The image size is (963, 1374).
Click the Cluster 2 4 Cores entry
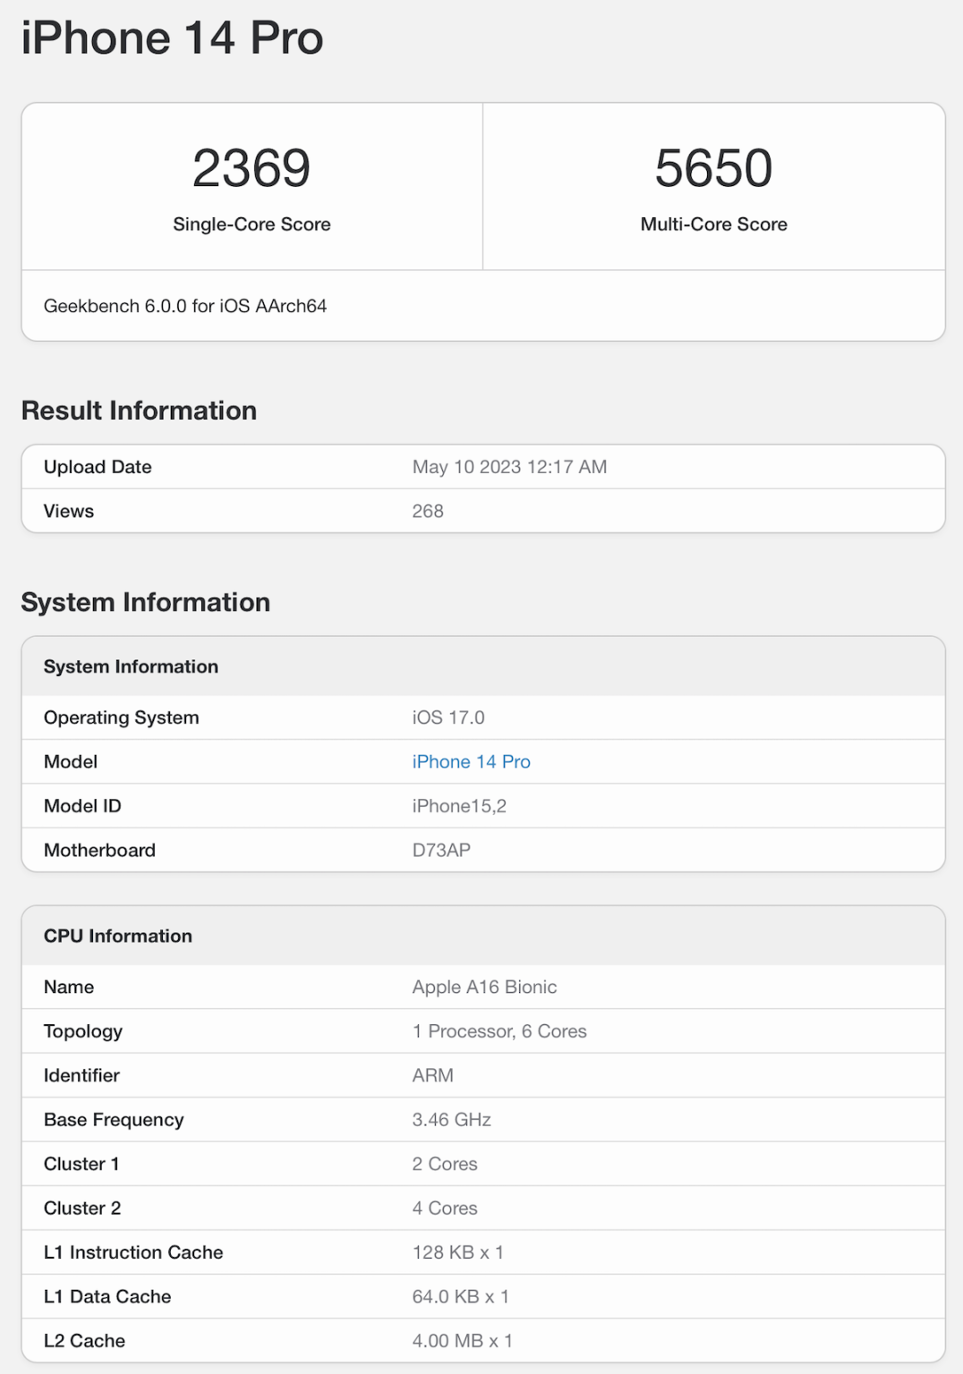click(444, 1208)
